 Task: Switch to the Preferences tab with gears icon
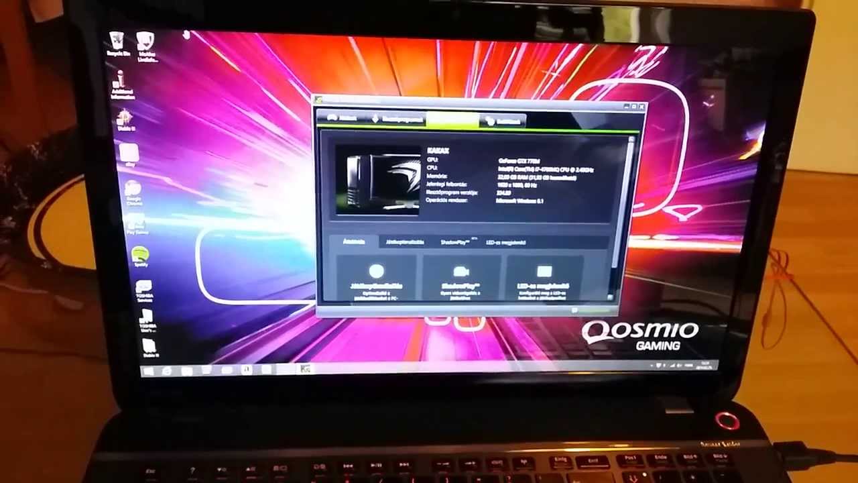tap(503, 121)
